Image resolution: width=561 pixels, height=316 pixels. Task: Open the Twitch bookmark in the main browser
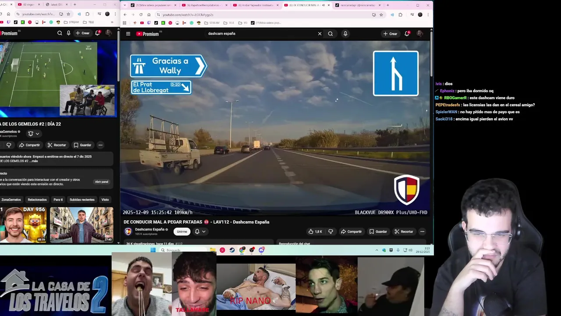149,23
